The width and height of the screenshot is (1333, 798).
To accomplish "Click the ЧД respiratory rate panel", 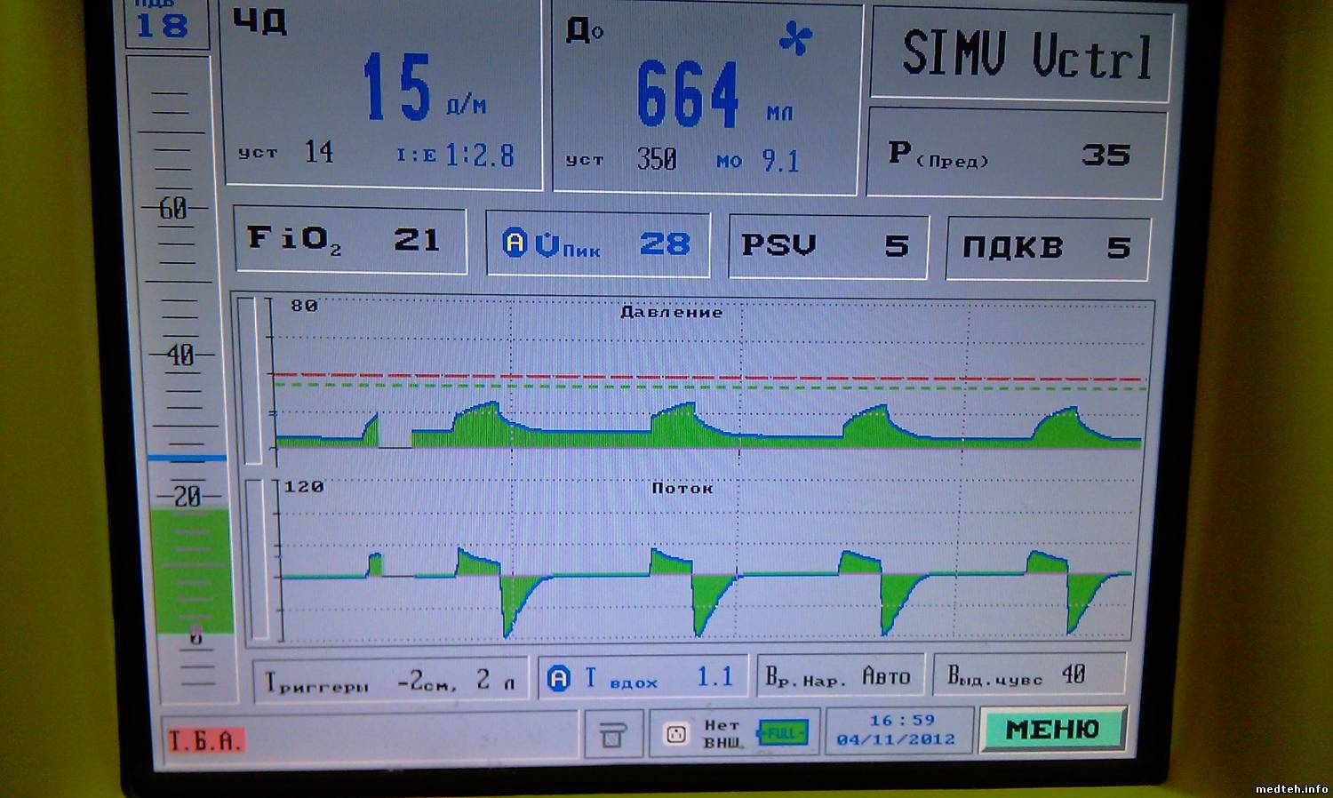I will click(382, 93).
